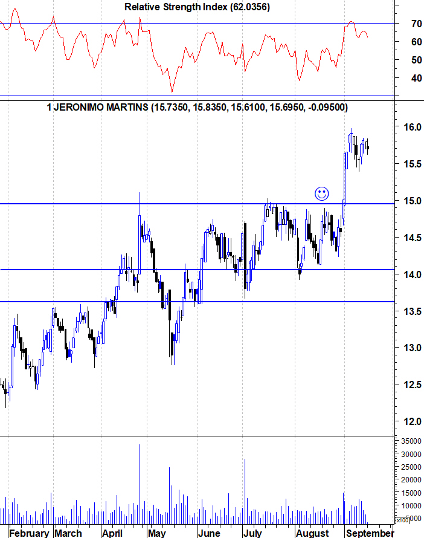Select the tallest volume bar in April
424x538 pixels.
(x=140, y=484)
